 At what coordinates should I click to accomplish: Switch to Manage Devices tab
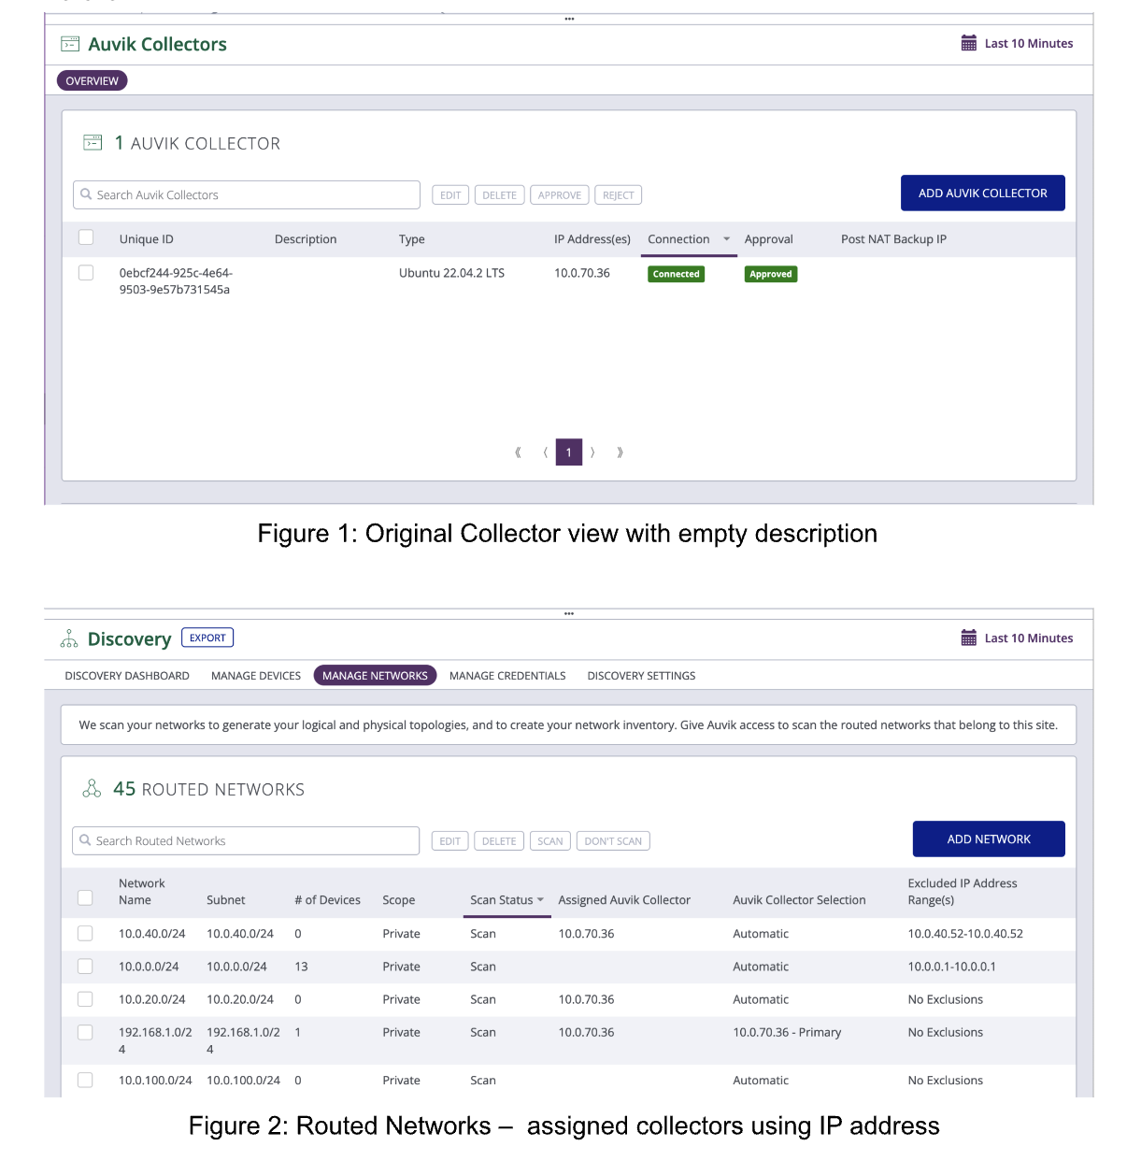(256, 676)
